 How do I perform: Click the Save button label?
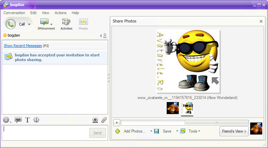(167, 131)
